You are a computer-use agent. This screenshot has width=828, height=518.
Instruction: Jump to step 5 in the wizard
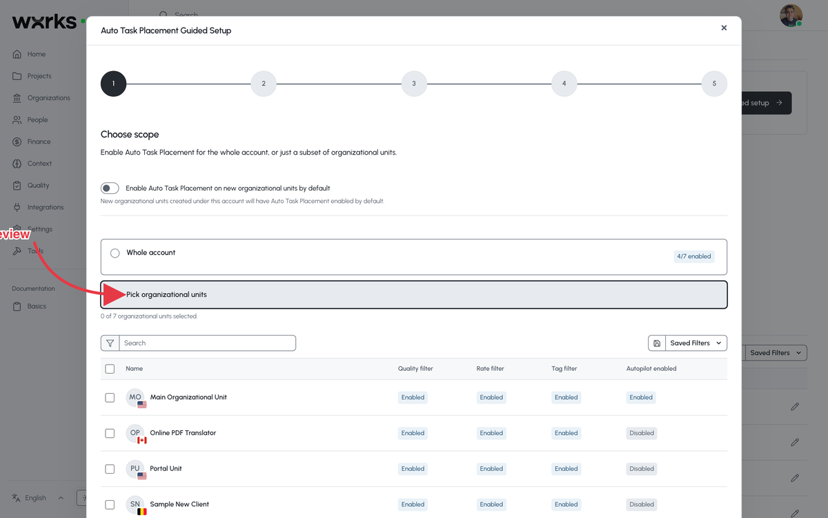[714, 84]
